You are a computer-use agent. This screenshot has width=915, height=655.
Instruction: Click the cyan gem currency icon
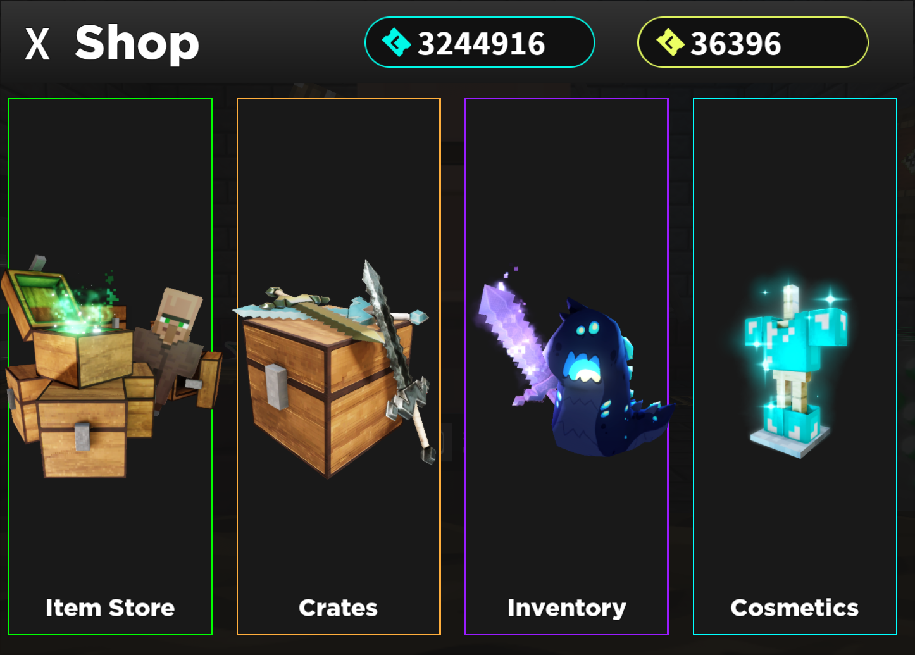coord(397,42)
